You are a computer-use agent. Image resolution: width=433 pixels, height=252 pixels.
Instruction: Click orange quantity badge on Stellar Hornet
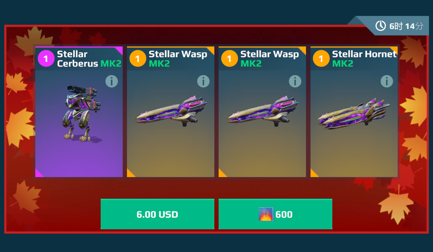coord(321,58)
